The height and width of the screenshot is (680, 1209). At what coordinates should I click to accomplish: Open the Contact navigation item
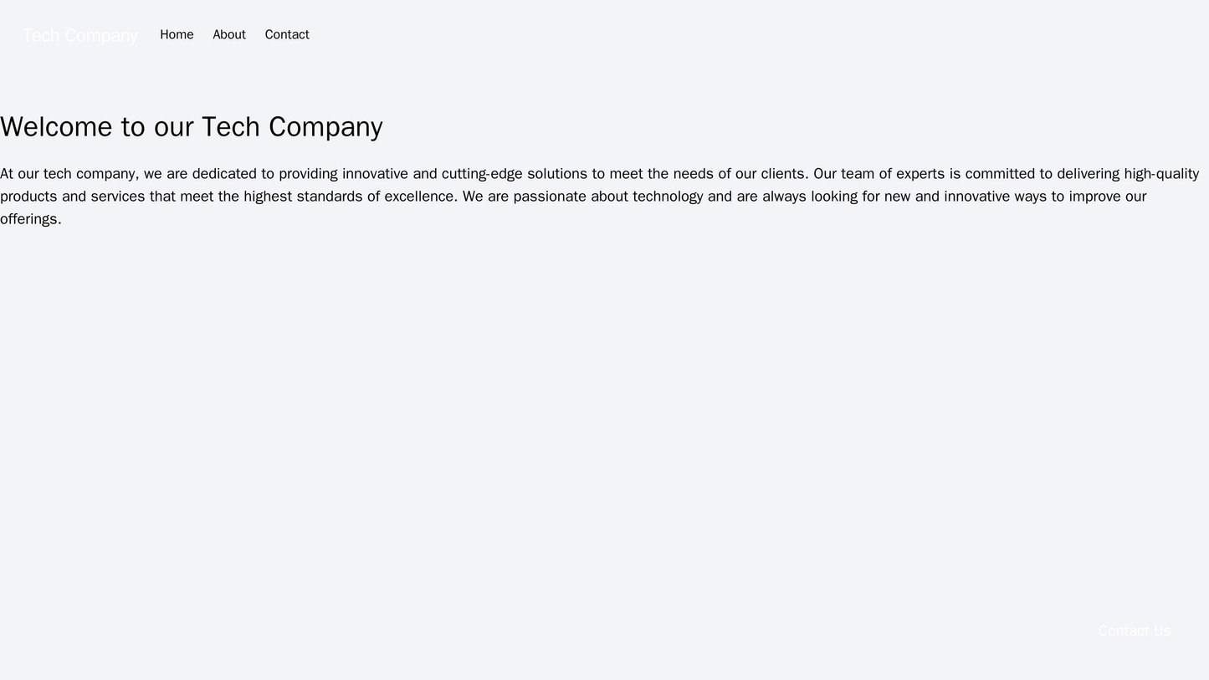[x=285, y=34]
